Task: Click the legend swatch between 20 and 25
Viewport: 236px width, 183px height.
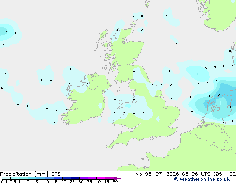Action: [x=67, y=178]
